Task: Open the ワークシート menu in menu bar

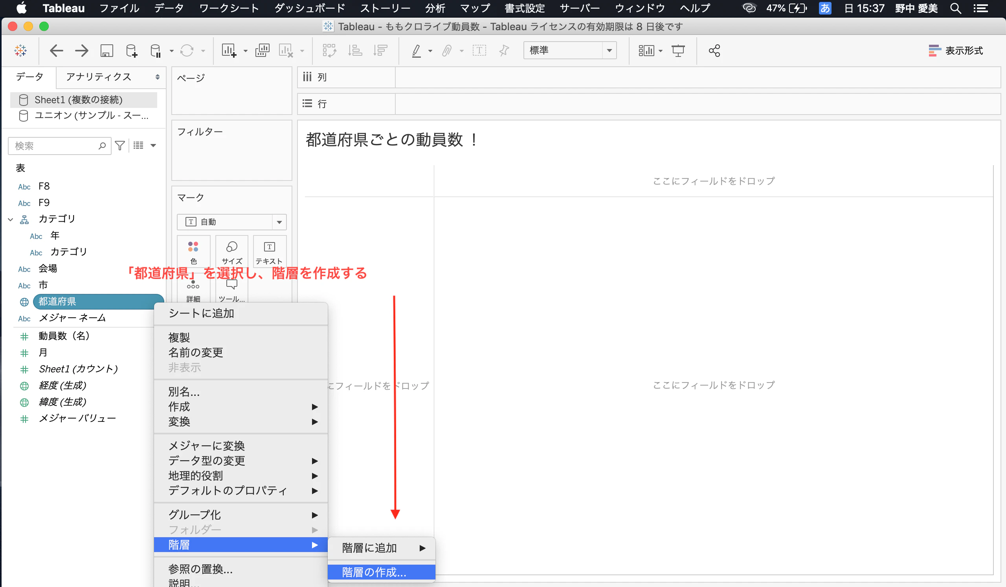Action: coord(229,8)
